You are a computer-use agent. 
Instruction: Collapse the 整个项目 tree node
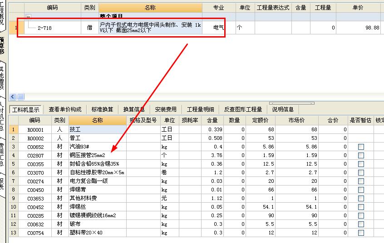pyautogui.click(x=29, y=17)
